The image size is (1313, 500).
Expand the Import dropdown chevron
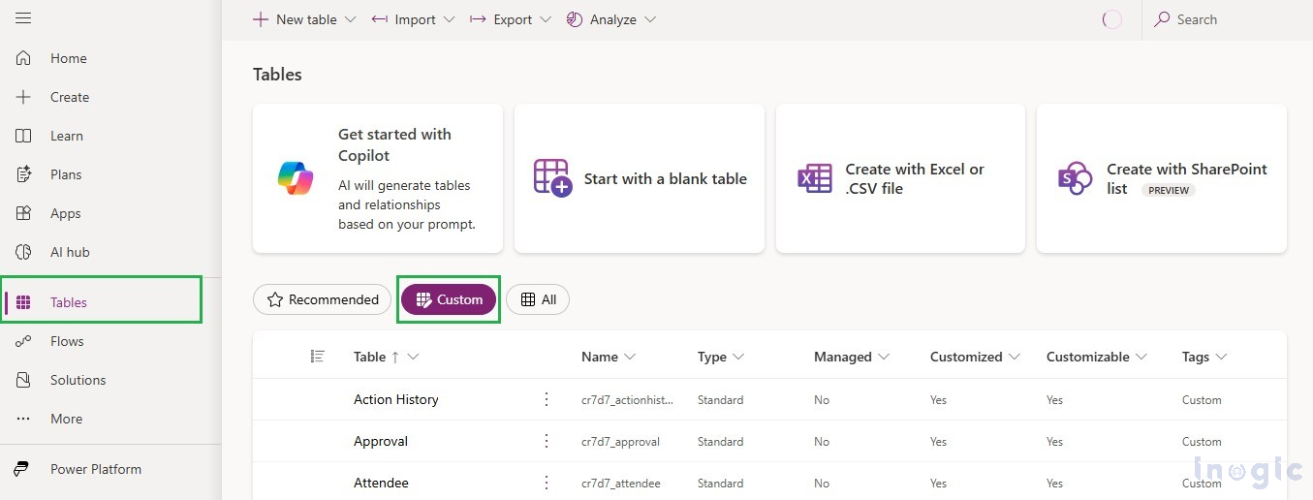click(x=449, y=19)
